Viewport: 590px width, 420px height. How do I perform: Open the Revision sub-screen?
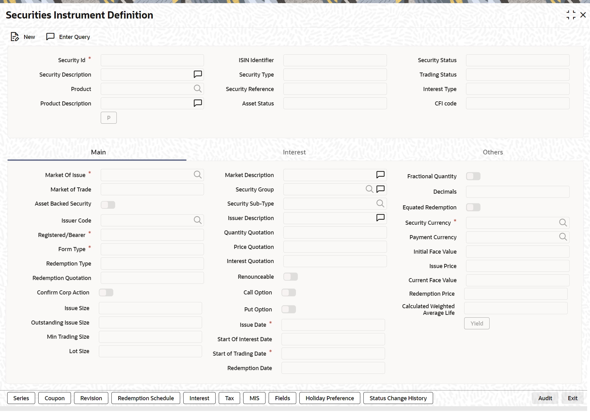tap(91, 398)
